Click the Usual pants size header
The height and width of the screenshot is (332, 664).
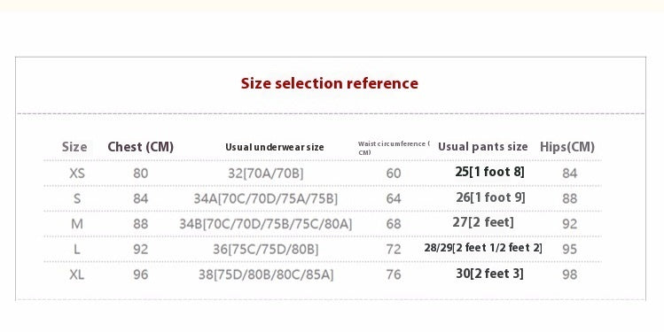tap(483, 147)
